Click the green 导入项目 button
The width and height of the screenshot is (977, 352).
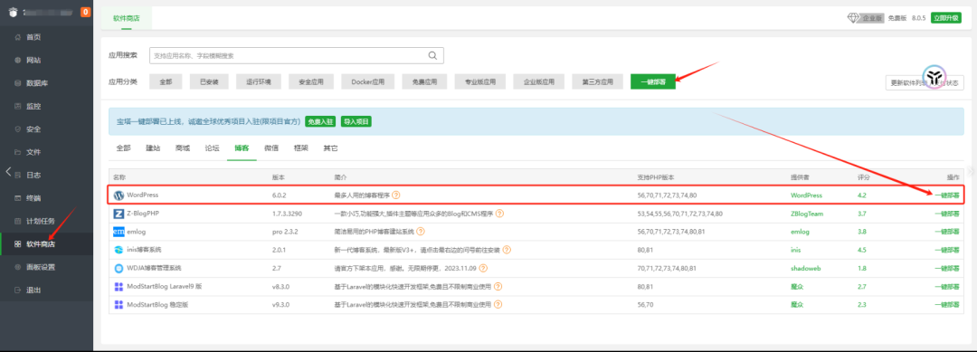coord(356,121)
